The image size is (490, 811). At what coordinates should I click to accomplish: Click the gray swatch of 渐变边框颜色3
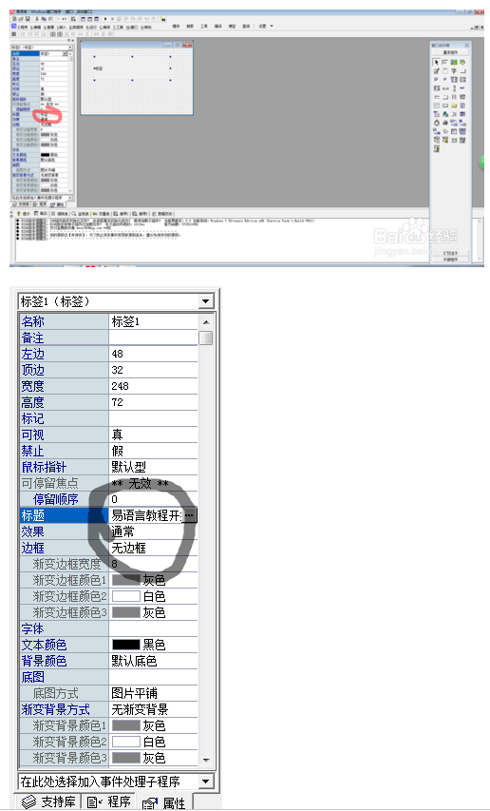coord(126,612)
